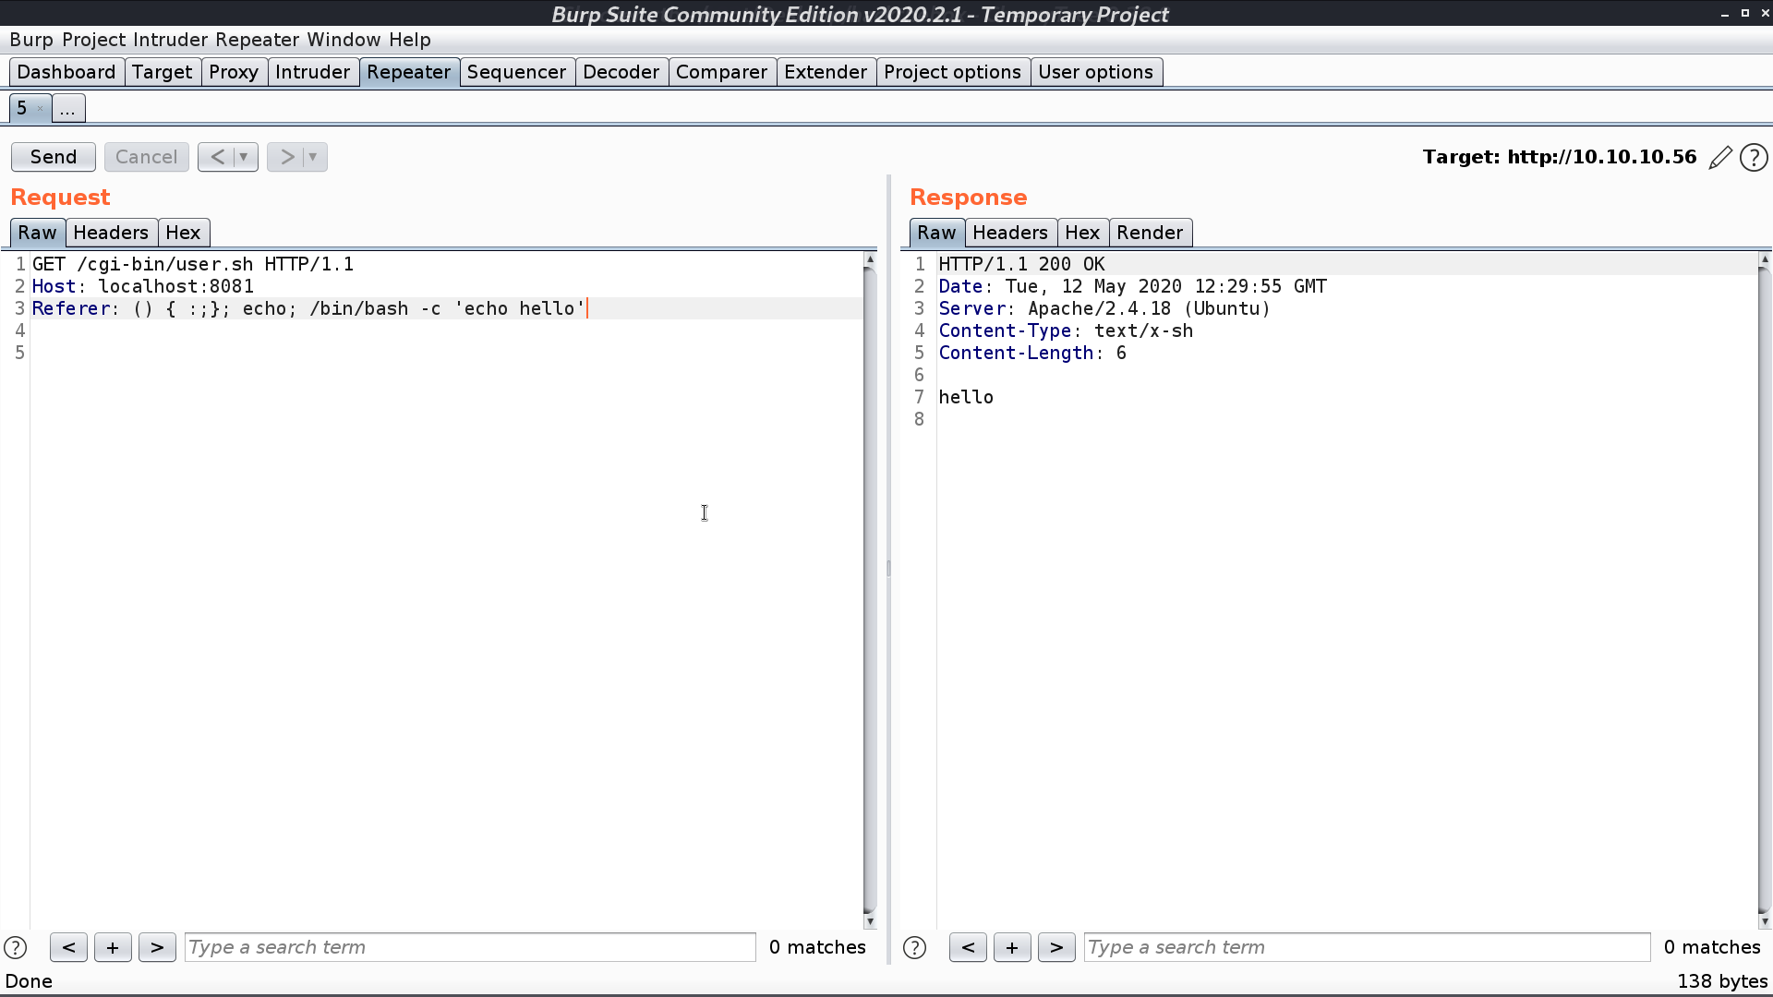Screen dimensions: 1773x997
Task: Select the Request Hex view tab
Action: 183,233
